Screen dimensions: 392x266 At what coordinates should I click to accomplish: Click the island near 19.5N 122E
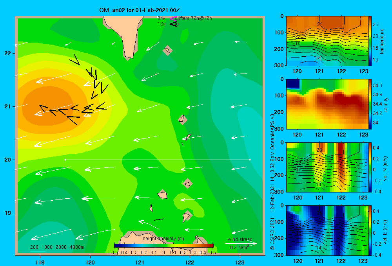click(187, 183)
